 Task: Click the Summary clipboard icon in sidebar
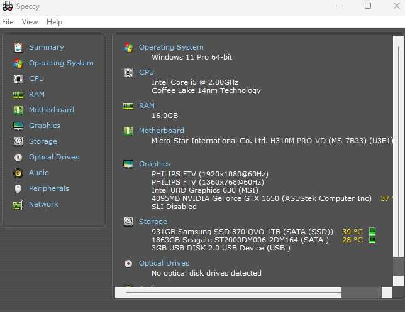(18, 48)
